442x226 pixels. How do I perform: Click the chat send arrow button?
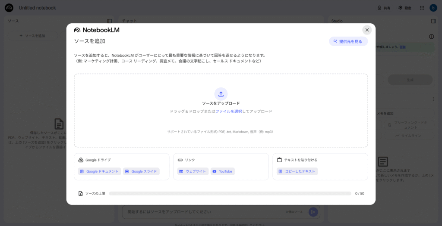(313, 212)
